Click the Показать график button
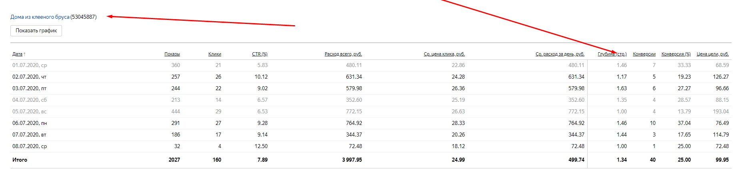The height and width of the screenshot is (184, 744). click(x=36, y=31)
